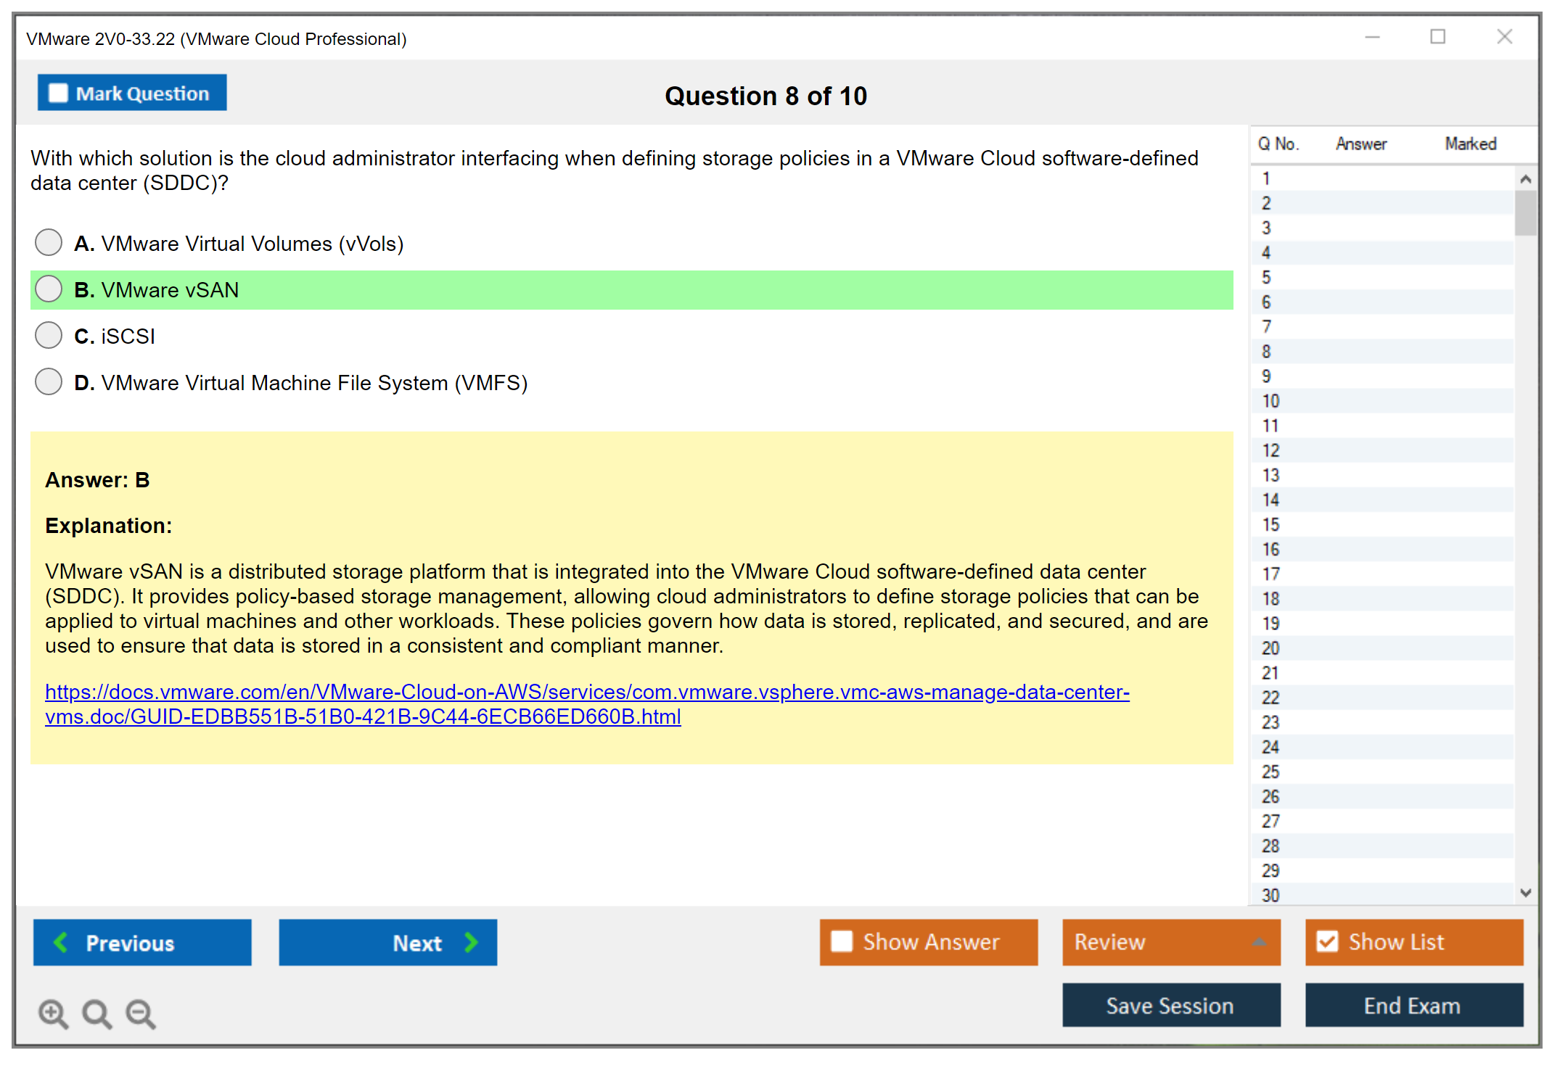Choose option B VMware vSAN
Screen dimensions: 1560x1066
click(x=49, y=289)
